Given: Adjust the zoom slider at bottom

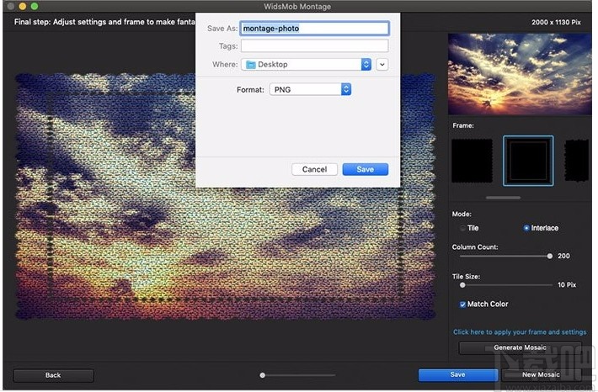Looking at the screenshot, I should [263, 375].
